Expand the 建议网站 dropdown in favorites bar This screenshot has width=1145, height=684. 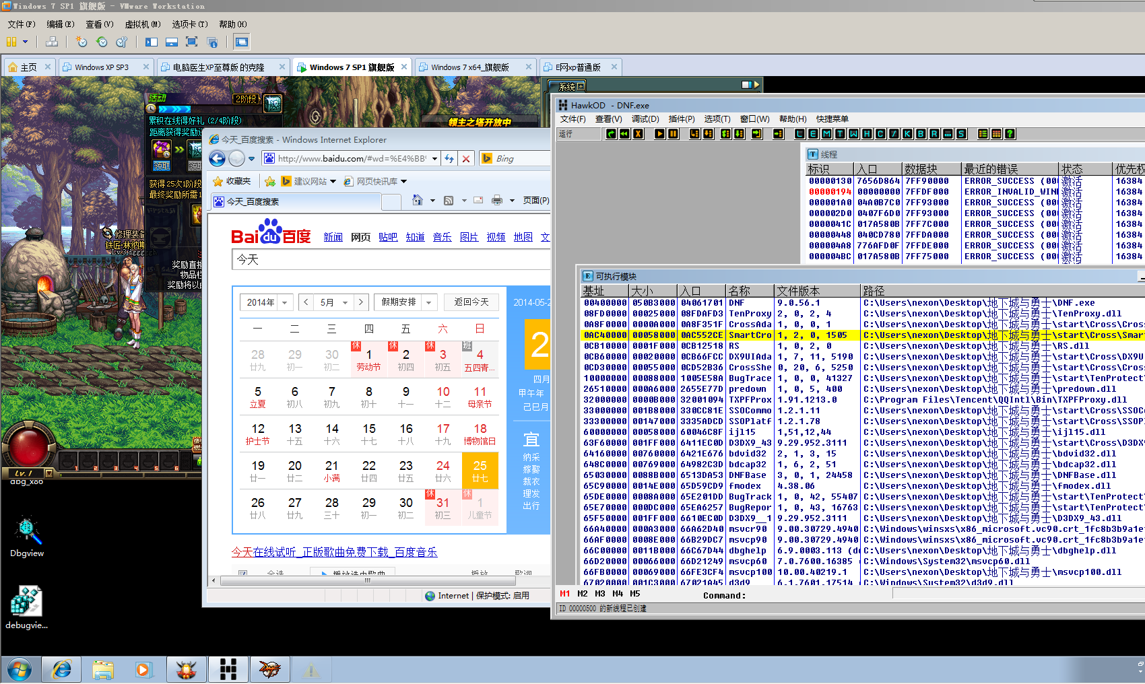click(333, 182)
